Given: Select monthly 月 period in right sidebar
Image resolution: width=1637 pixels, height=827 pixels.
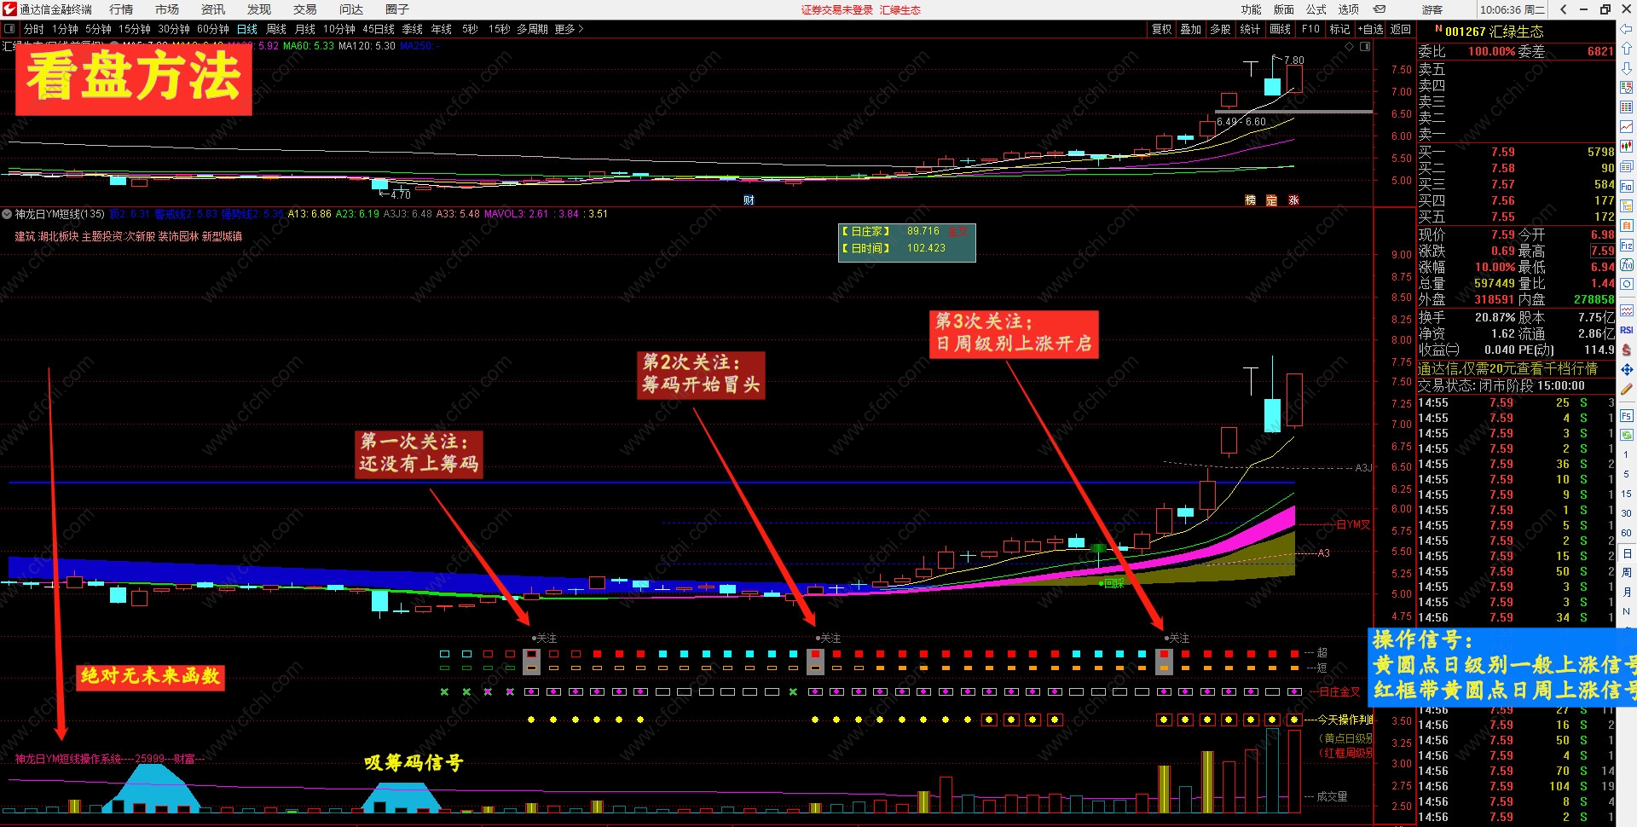Looking at the screenshot, I should (1626, 593).
